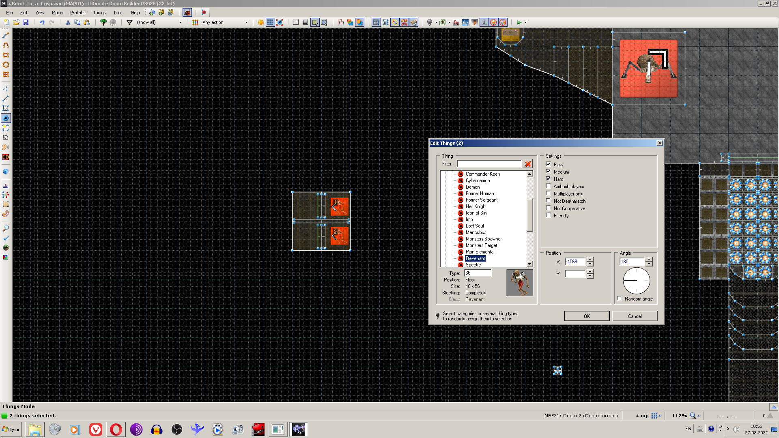
Task: Check the Not Deathmatch option
Action: coord(548,201)
